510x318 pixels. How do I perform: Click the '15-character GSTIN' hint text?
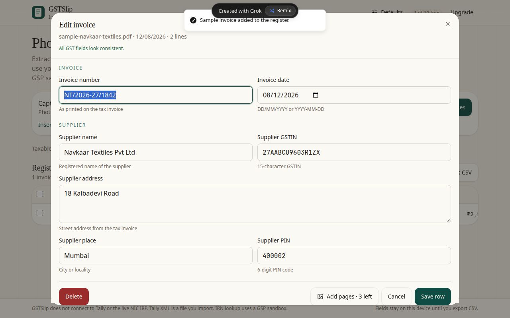[x=279, y=166]
